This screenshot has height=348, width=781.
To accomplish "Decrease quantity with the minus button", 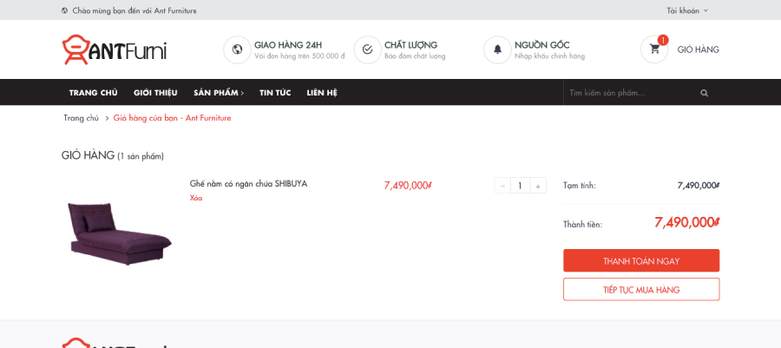I will click(502, 186).
